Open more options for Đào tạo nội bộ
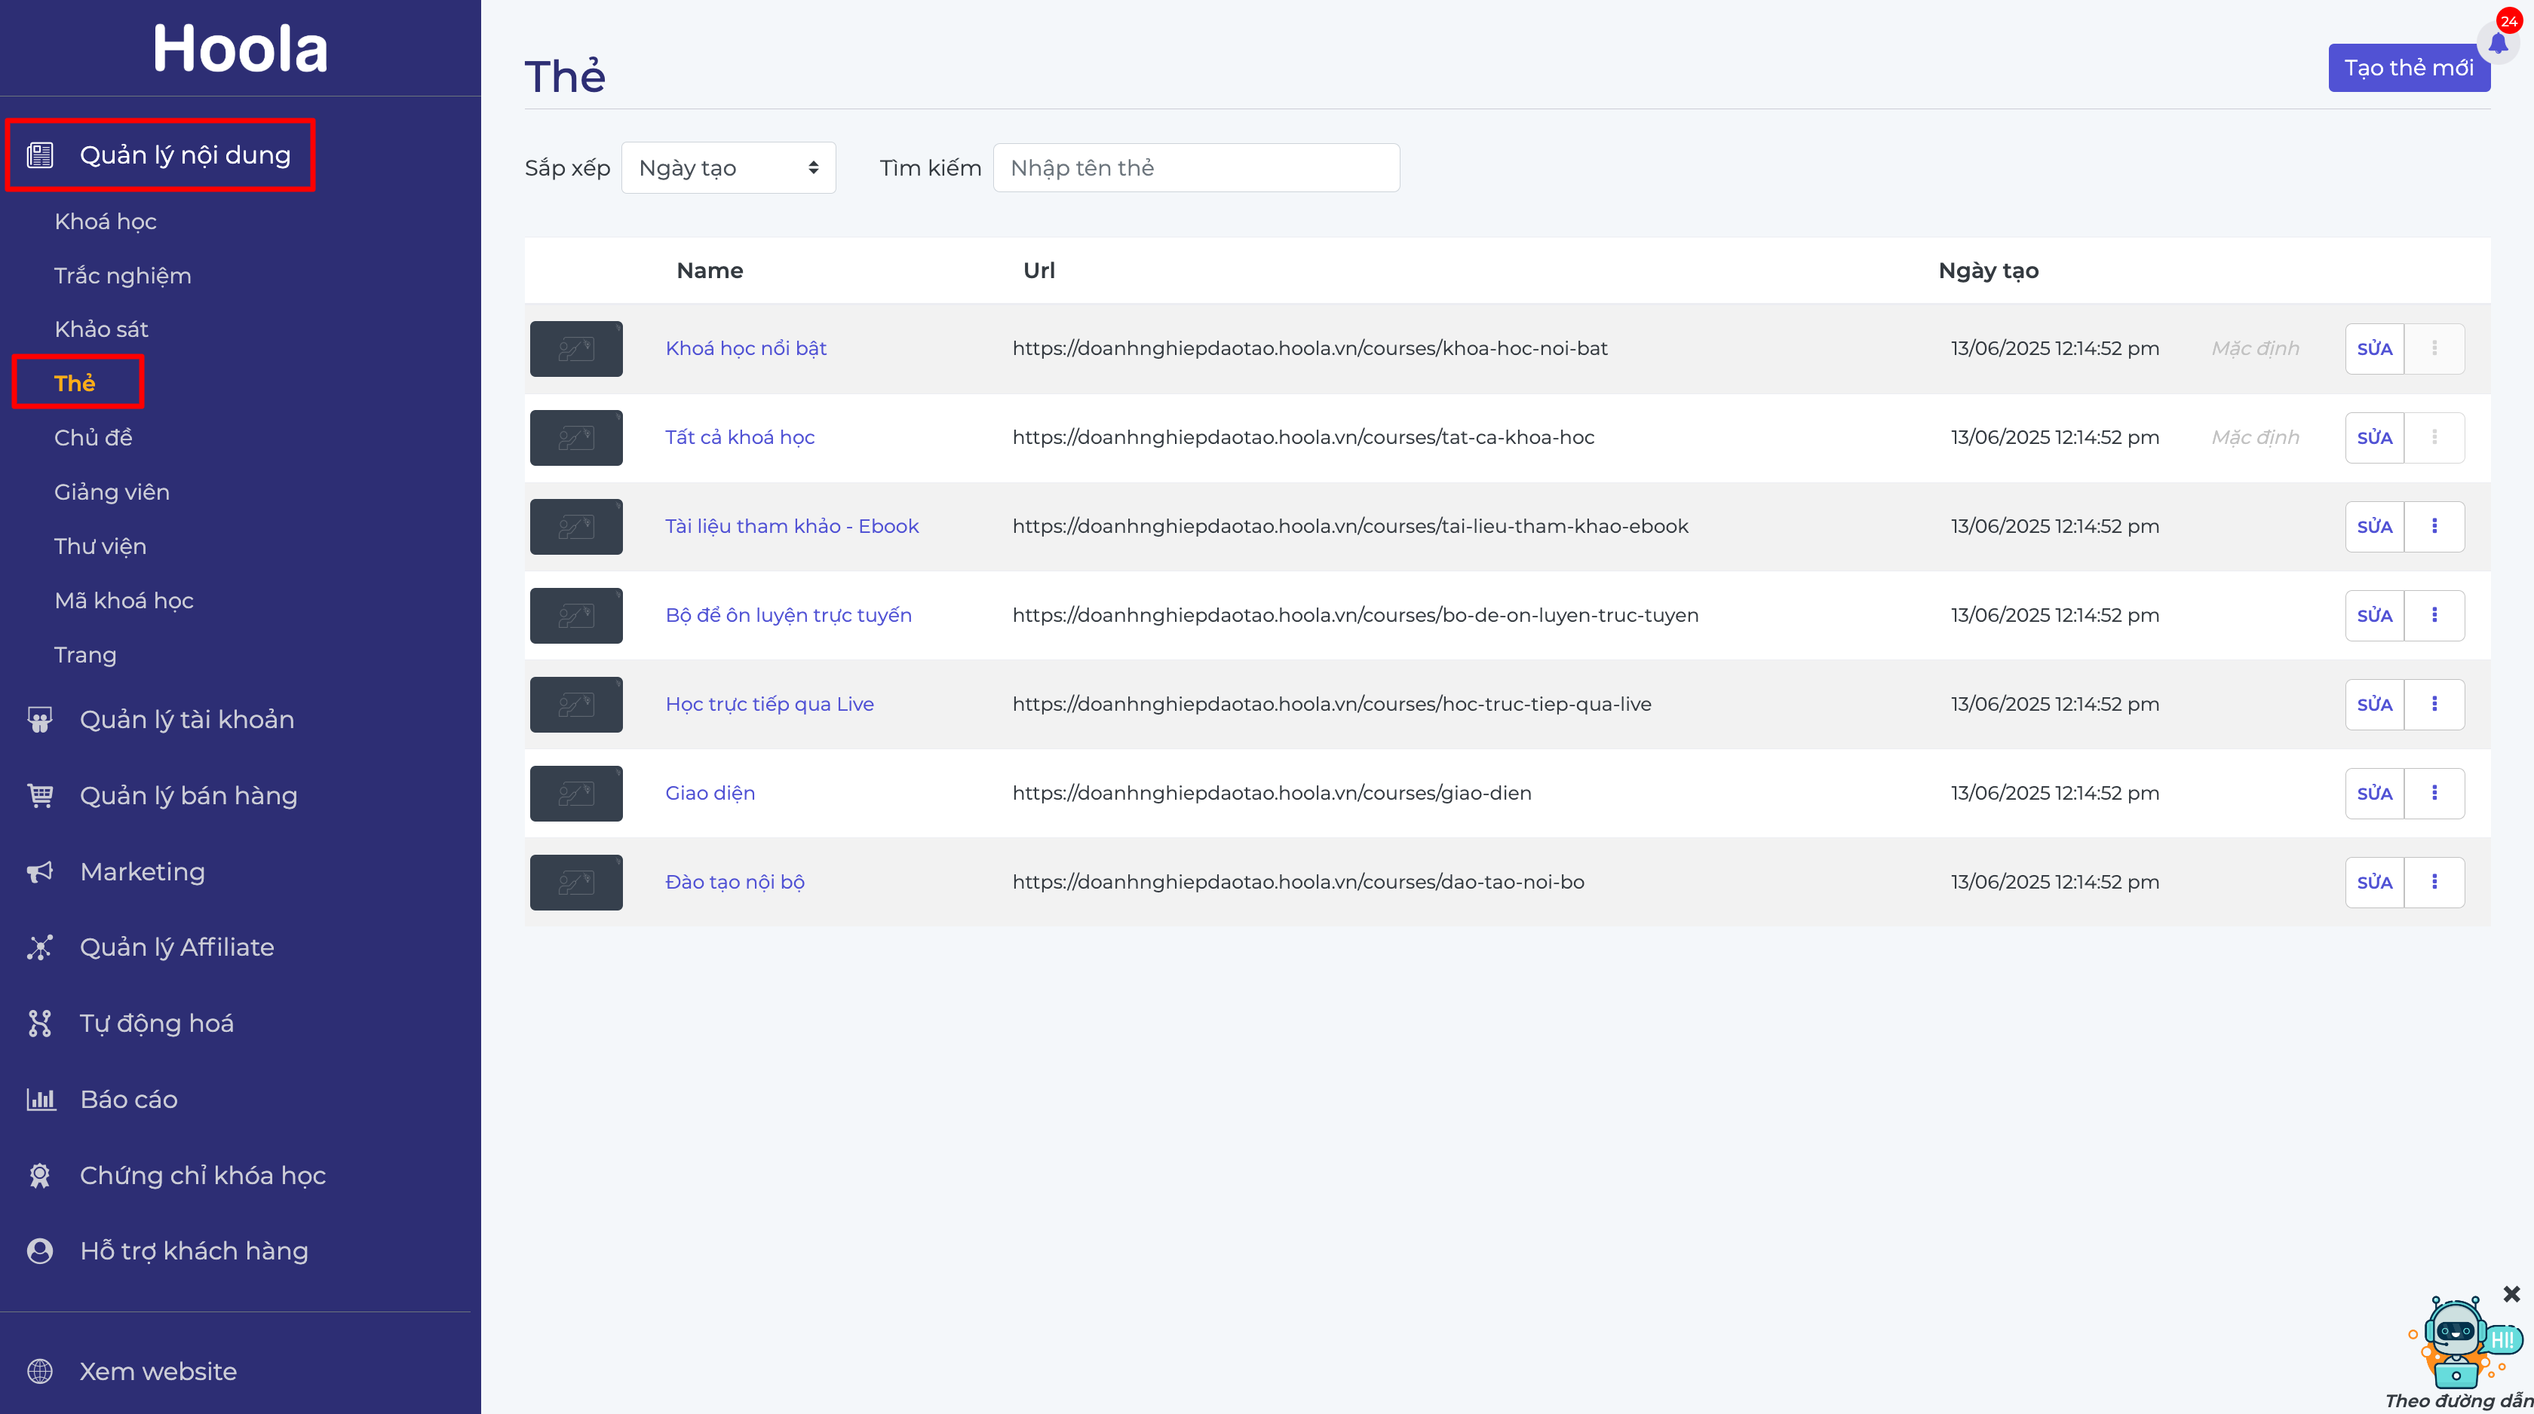 point(2434,882)
